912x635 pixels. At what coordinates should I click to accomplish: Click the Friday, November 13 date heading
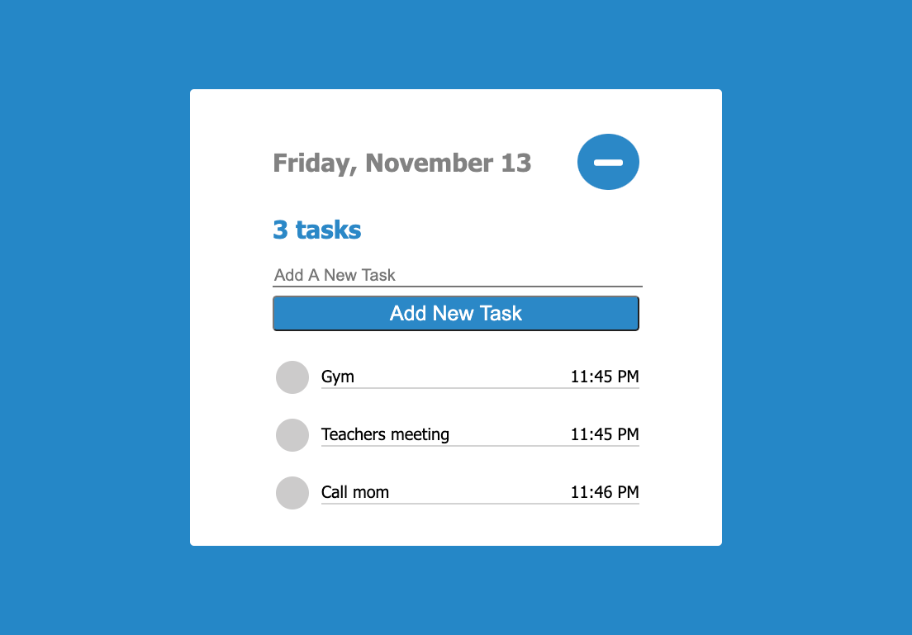point(402,163)
